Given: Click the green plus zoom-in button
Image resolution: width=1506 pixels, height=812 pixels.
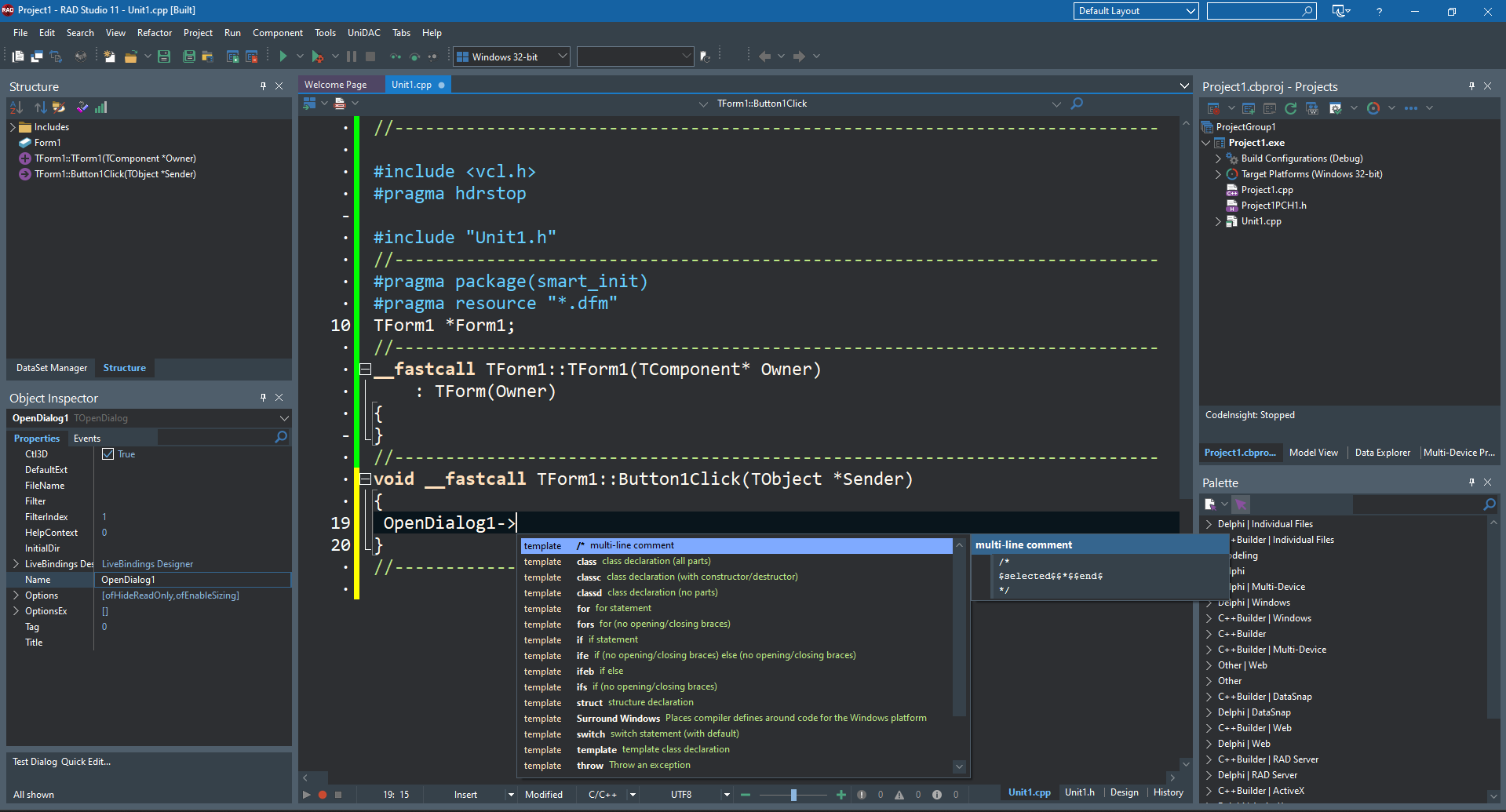Looking at the screenshot, I should 841,795.
